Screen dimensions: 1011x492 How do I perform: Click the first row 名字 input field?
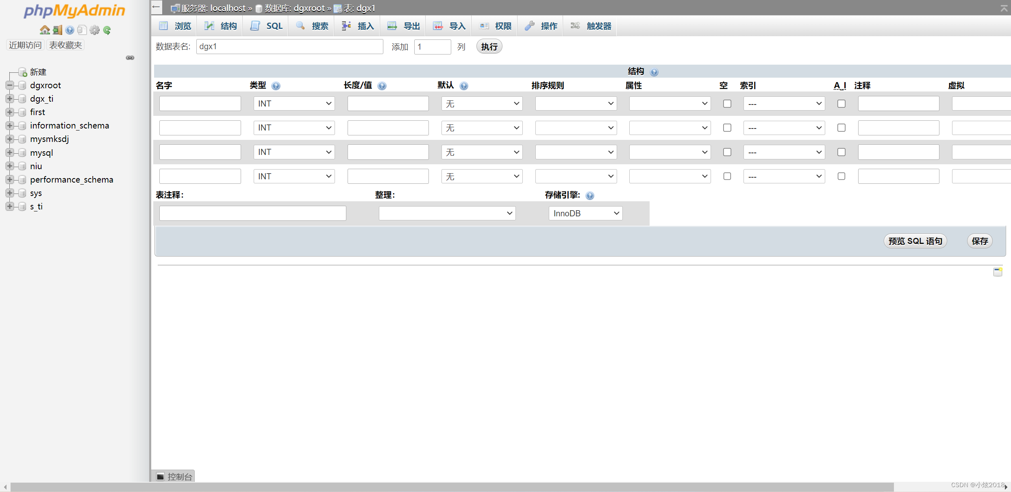[x=200, y=104]
